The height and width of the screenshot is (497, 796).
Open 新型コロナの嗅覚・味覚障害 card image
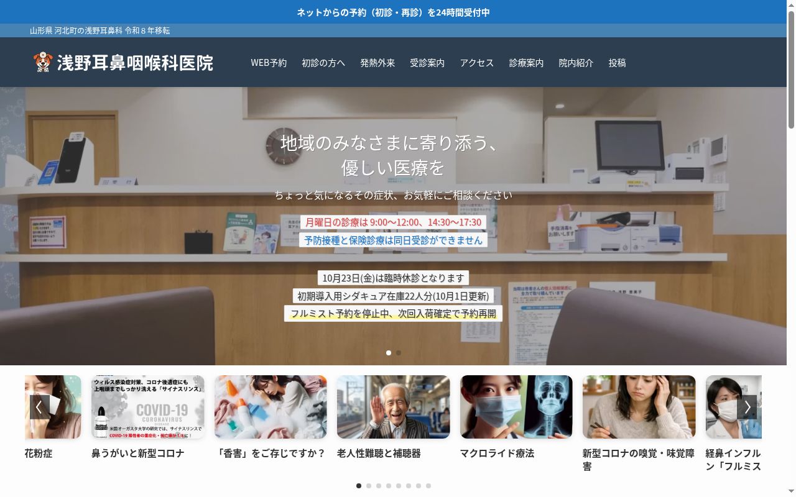click(639, 407)
